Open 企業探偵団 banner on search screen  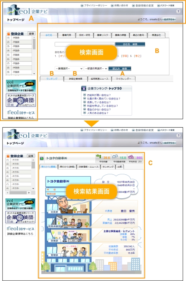pos(21,100)
